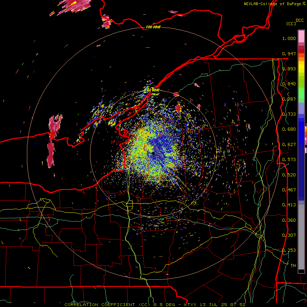Pick the gray color bar segment

tap(301, 237)
